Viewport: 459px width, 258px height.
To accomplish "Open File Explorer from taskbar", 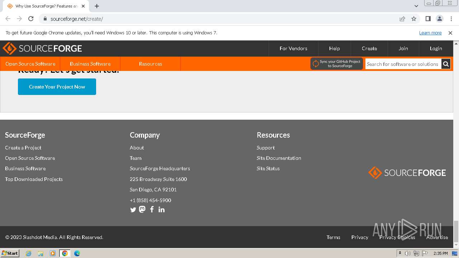I will pyautogui.click(x=41, y=253).
